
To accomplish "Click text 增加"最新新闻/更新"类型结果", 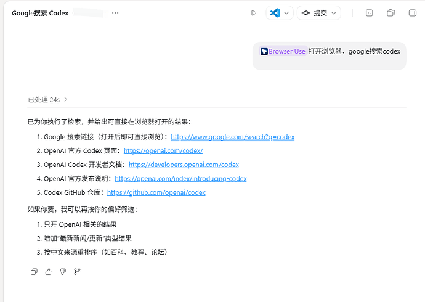I will tap(88, 239).
